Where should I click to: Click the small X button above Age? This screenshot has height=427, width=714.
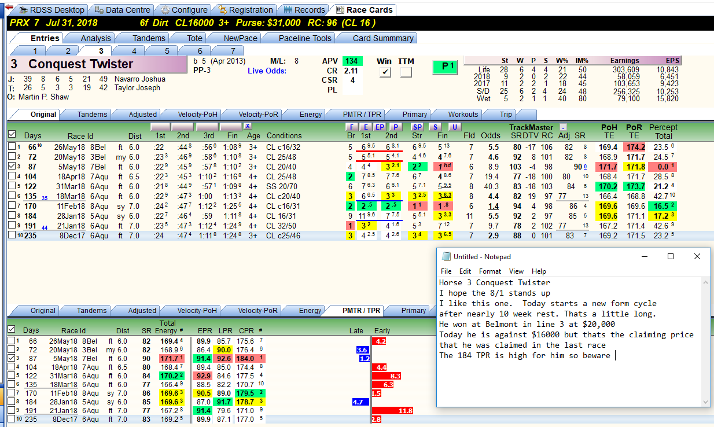[248, 126]
